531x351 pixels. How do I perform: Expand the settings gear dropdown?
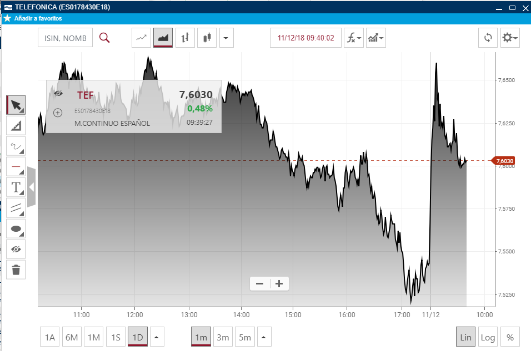pos(510,38)
